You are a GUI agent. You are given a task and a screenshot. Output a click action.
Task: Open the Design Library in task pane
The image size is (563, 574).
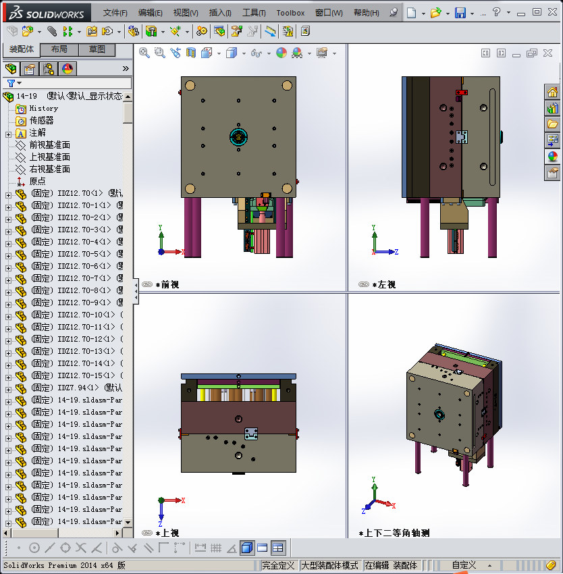552,108
